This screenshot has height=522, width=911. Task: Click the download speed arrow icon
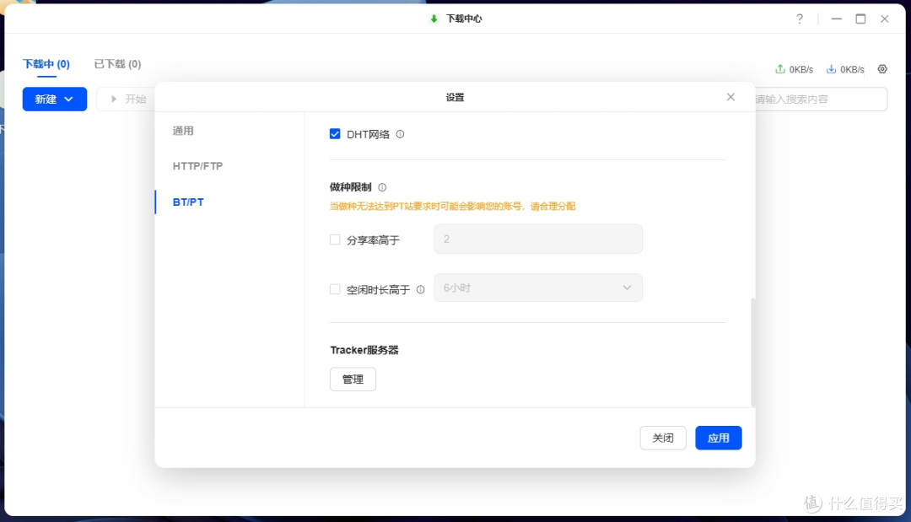832,69
